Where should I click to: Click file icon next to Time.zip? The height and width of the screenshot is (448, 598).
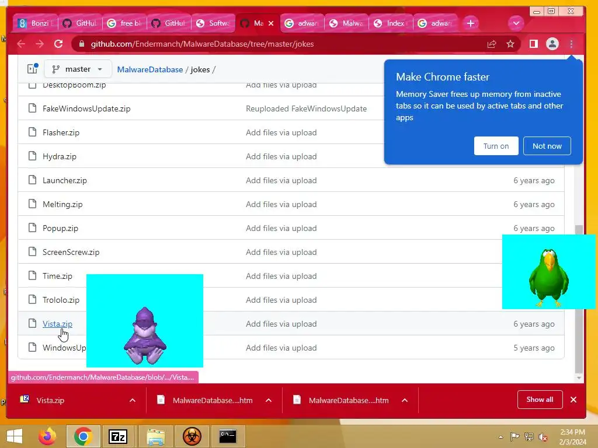pos(33,276)
